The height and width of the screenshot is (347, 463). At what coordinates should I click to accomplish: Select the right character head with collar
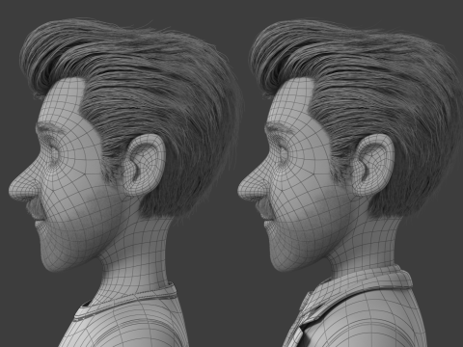(x=350, y=181)
